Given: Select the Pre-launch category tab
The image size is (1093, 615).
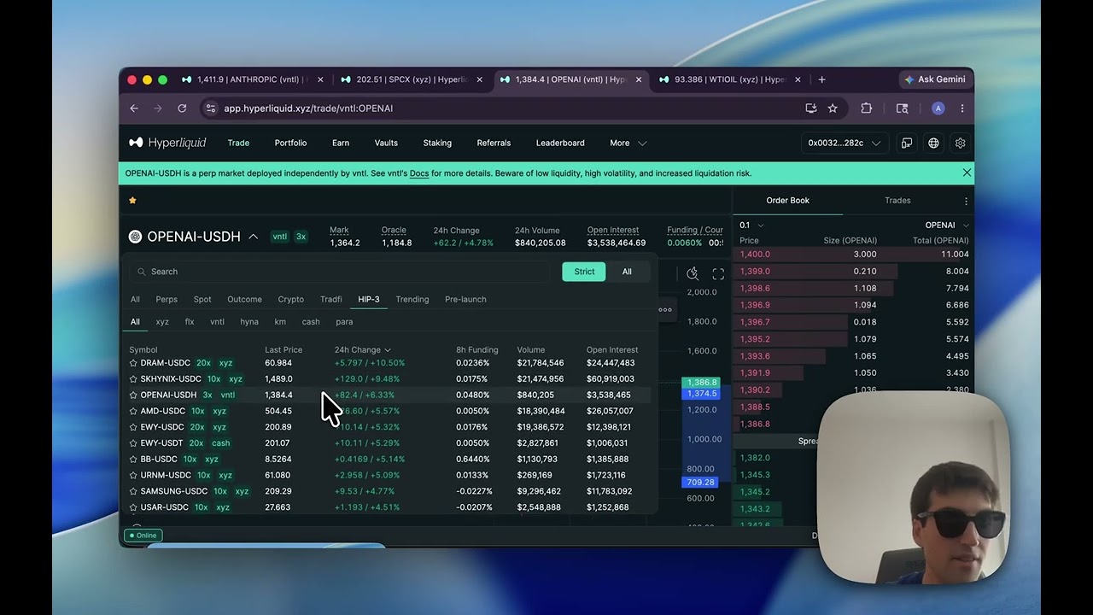Looking at the screenshot, I should [465, 299].
